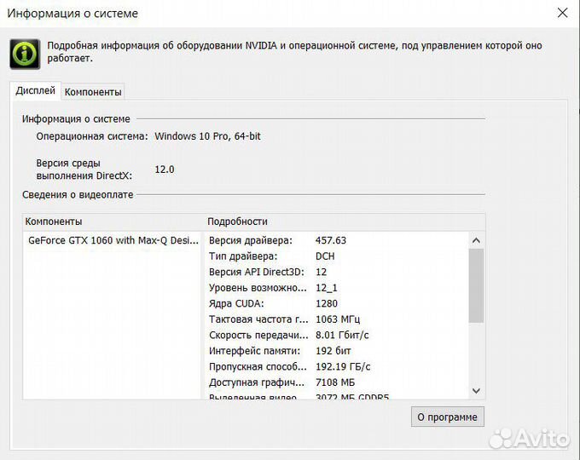Open the О программе button
Image resolution: width=580 pixels, height=460 pixels.
point(448,417)
